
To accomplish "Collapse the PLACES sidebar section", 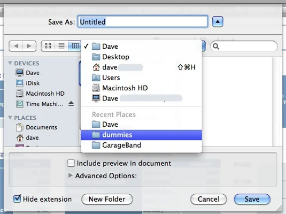I will (x=10, y=118).
